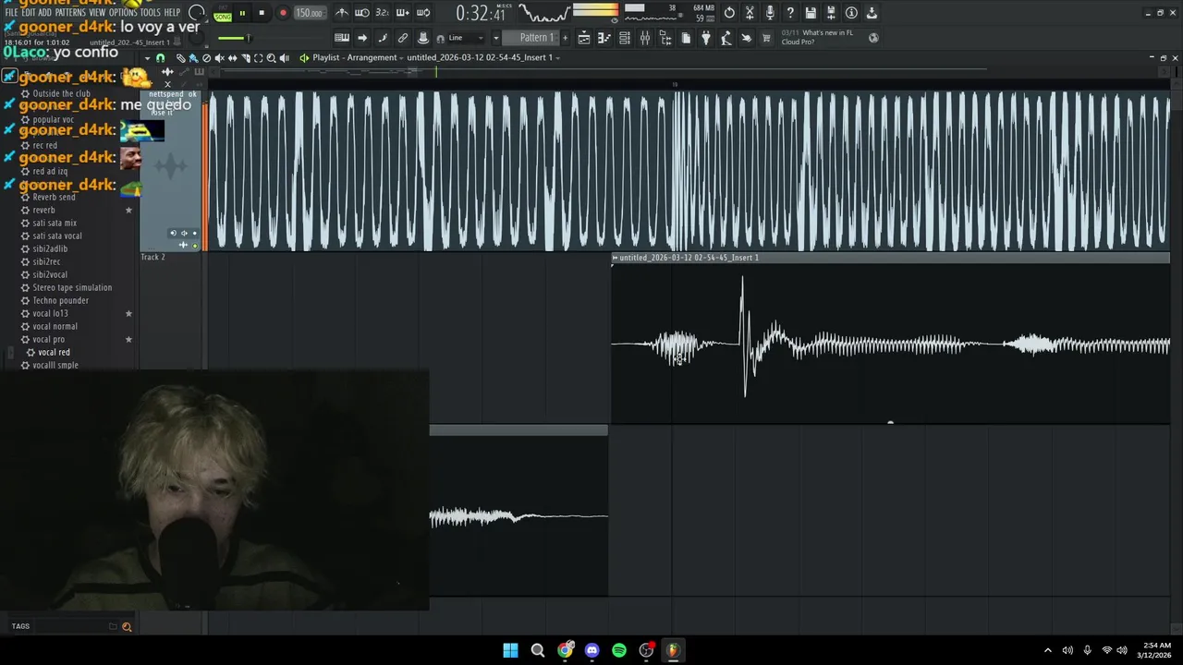Screen dimensions: 1183x665
Task: Open the plugin picker plug icon
Action: point(706,38)
